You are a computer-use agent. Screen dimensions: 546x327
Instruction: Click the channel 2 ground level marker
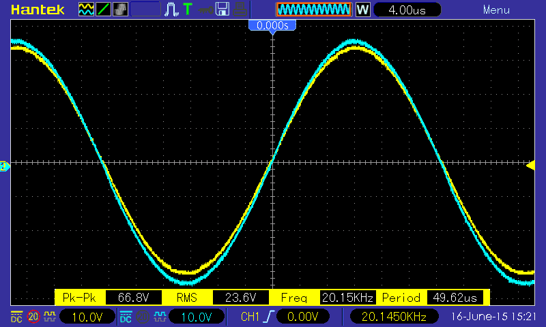point(5,166)
